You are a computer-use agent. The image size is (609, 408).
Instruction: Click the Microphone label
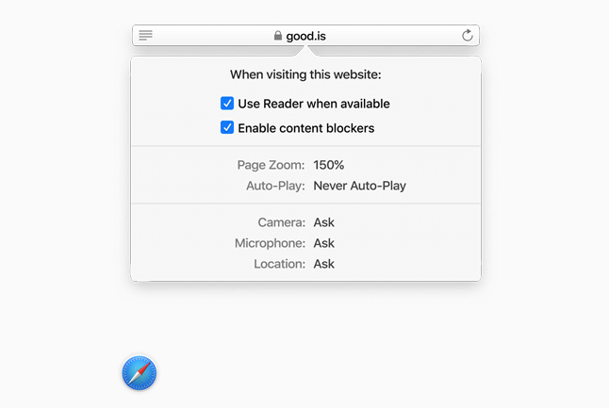pyautogui.click(x=270, y=243)
